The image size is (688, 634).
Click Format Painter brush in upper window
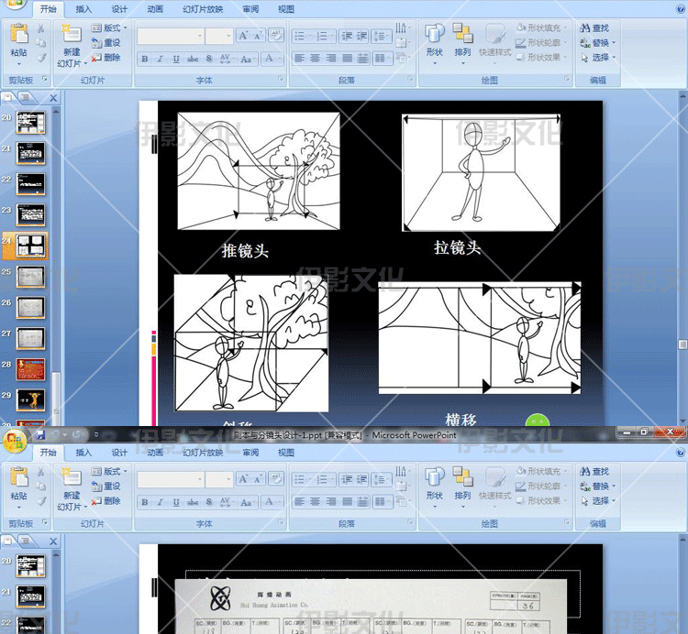point(41,58)
